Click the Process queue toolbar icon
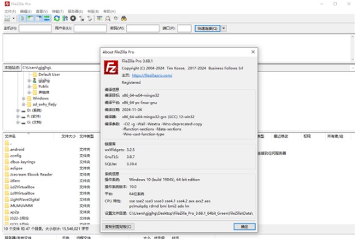The height and width of the screenshot is (239, 357). (65, 18)
